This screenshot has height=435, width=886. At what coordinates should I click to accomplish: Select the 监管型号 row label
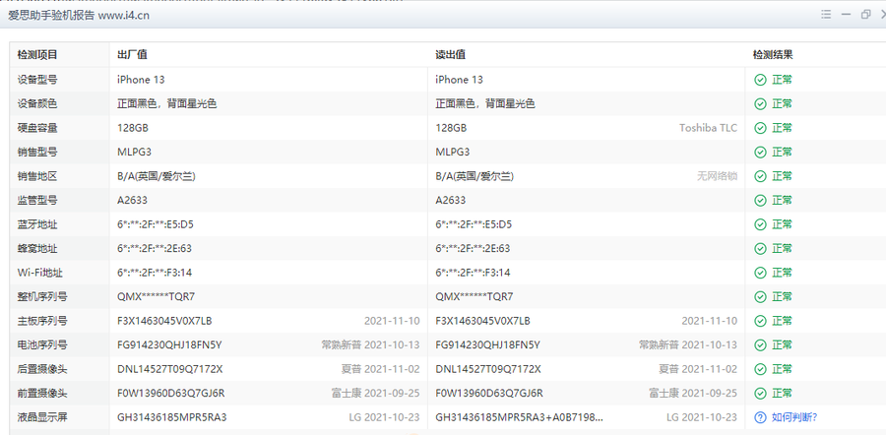pos(37,200)
